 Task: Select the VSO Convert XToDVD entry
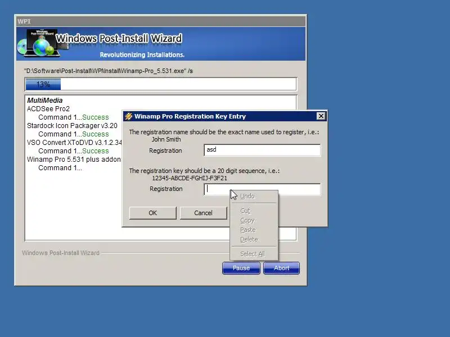(74, 143)
